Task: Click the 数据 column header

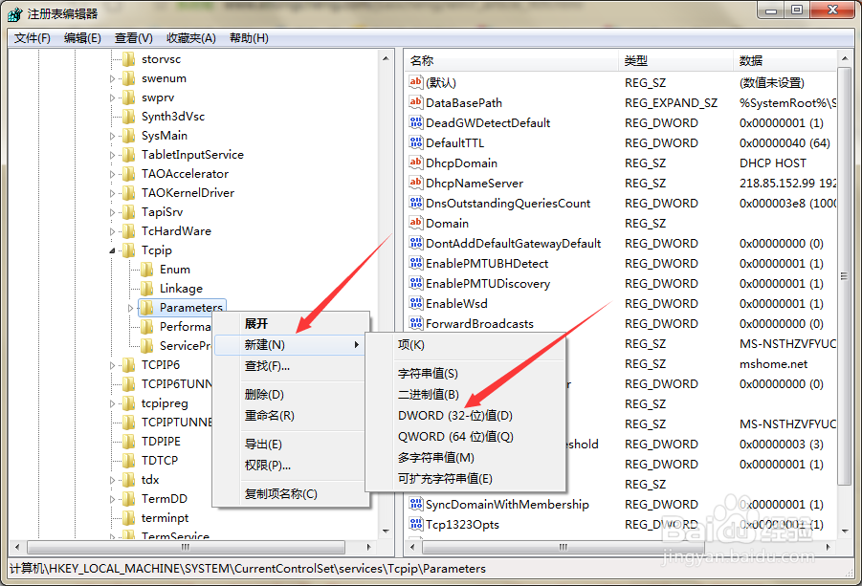Action: (785, 60)
